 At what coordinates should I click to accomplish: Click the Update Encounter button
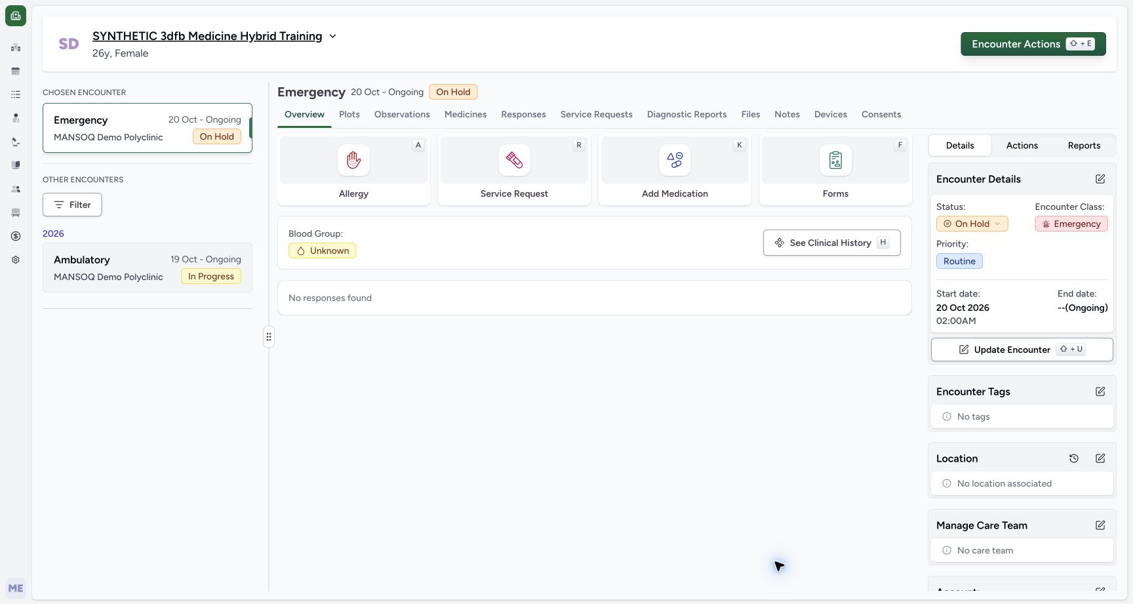click(1022, 350)
